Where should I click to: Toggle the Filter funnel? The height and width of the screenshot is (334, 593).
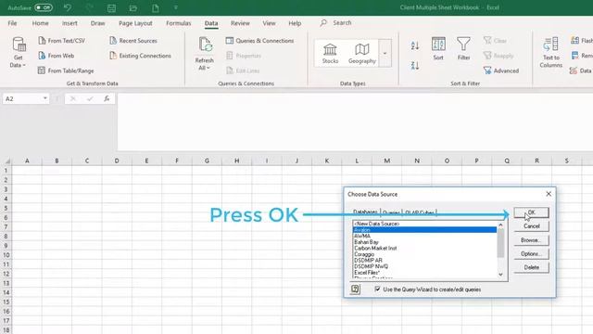click(x=463, y=48)
